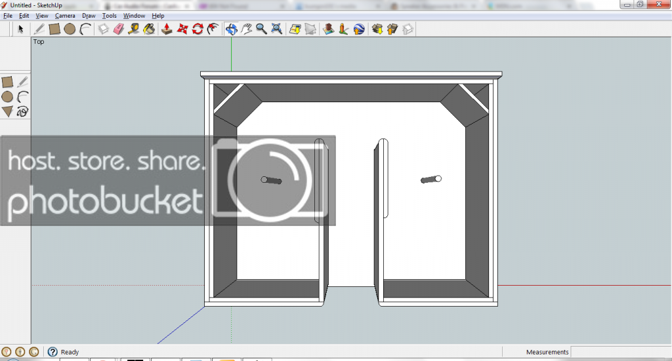Select Circle in the side Drawing palette
This screenshot has height=361, width=672.
coord(7,97)
